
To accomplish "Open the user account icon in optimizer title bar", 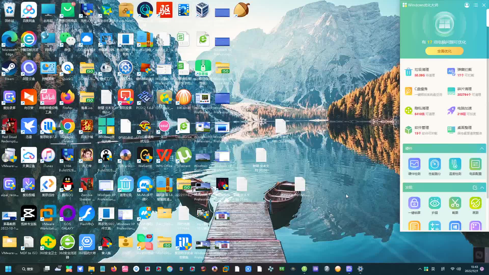I will click(467, 5).
